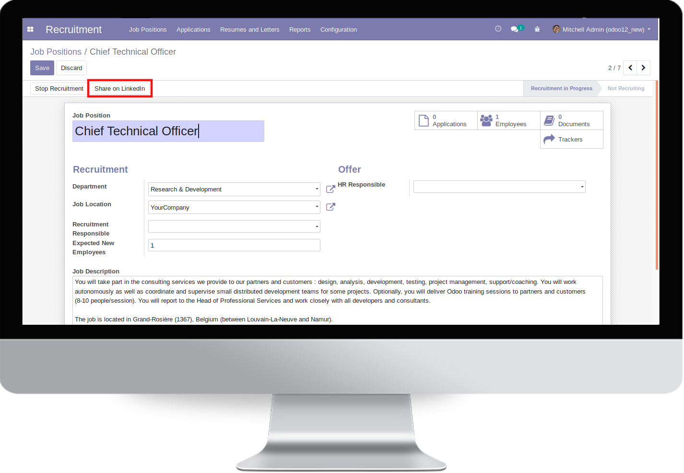Screen dimensions: 684x473
Task: Click the Recruitment app title
Action: click(x=73, y=29)
